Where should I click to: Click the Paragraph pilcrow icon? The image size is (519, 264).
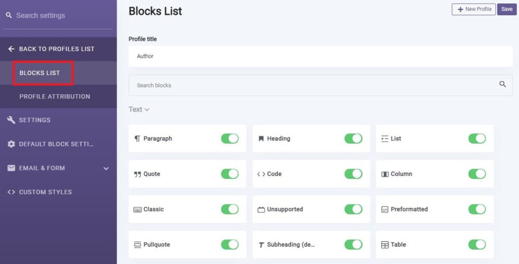(x=137, y=139)
